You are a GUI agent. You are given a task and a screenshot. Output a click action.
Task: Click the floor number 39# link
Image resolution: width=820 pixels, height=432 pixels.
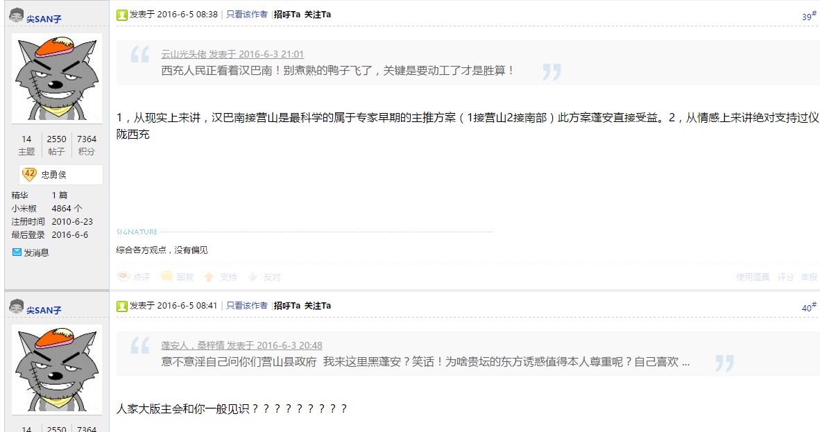tap(809, 16)
